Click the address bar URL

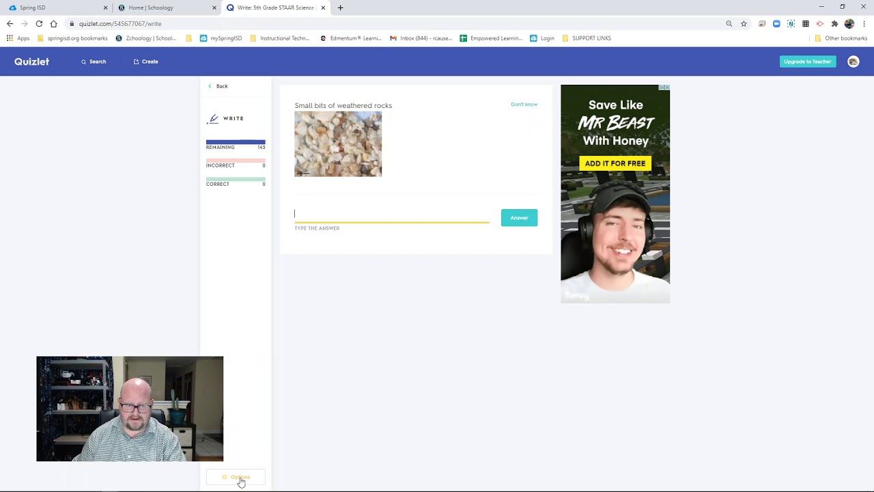[x=120, y=23]
